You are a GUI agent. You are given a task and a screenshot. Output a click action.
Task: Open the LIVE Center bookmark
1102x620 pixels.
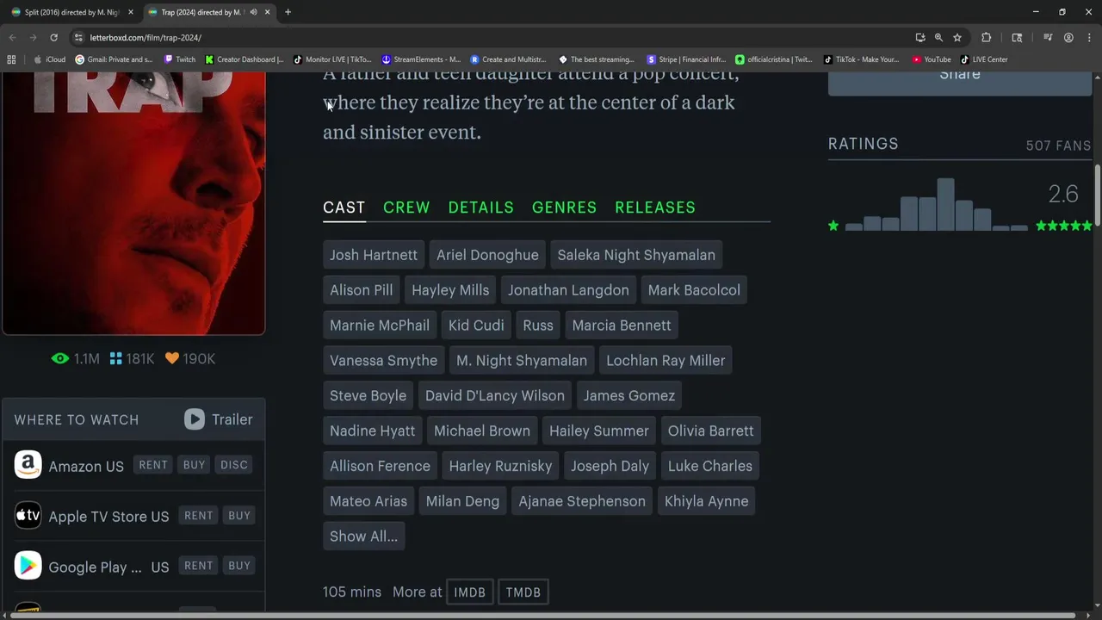click(983, 59)
